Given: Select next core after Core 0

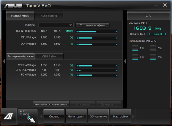Looking at the screenshot, I should pyautogui.click(x=166, y=34).
